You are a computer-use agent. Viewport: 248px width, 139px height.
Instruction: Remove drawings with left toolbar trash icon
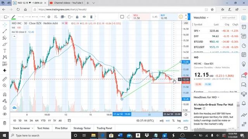(5, 123)
